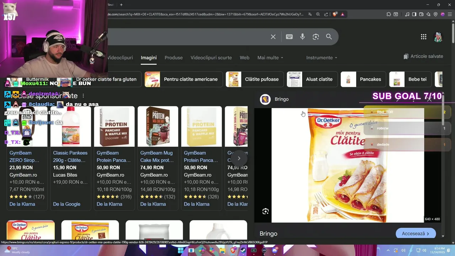Open browser extensions puzzle icon
455x256 pixels.
point(389,14)
